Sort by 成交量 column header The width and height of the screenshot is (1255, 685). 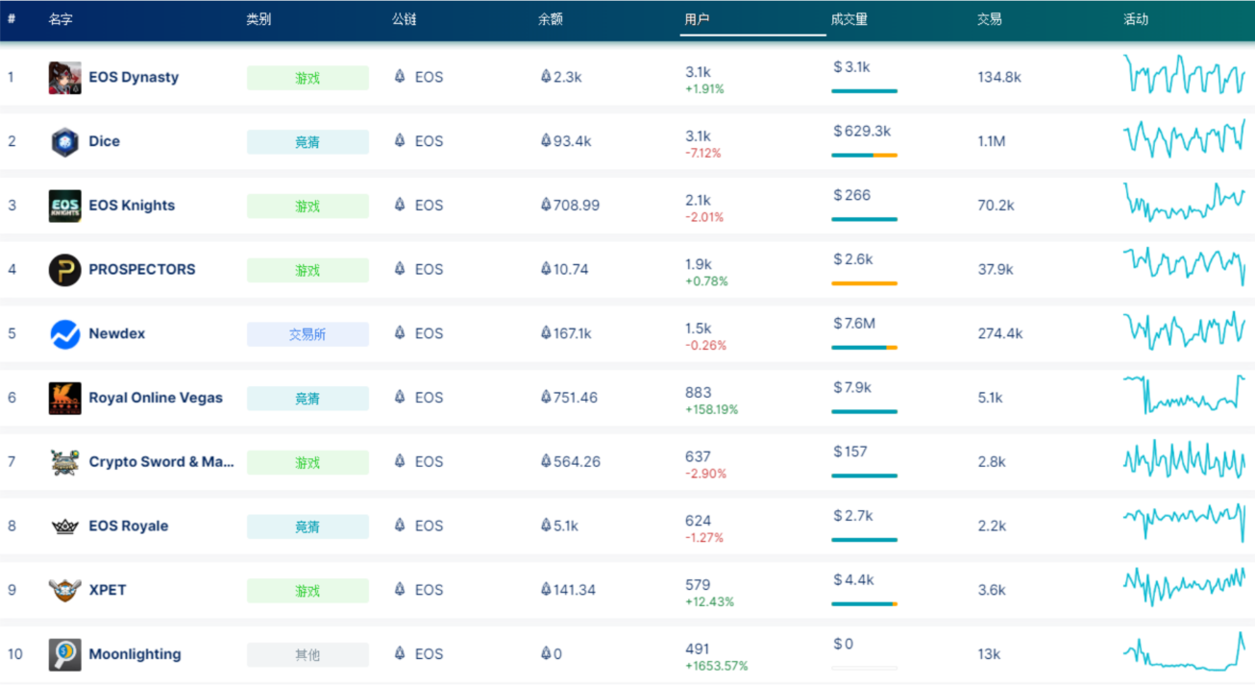pos(849,19)
